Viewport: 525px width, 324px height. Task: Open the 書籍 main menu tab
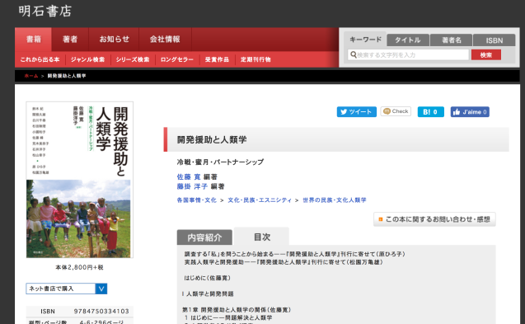(x=34, y=40)
